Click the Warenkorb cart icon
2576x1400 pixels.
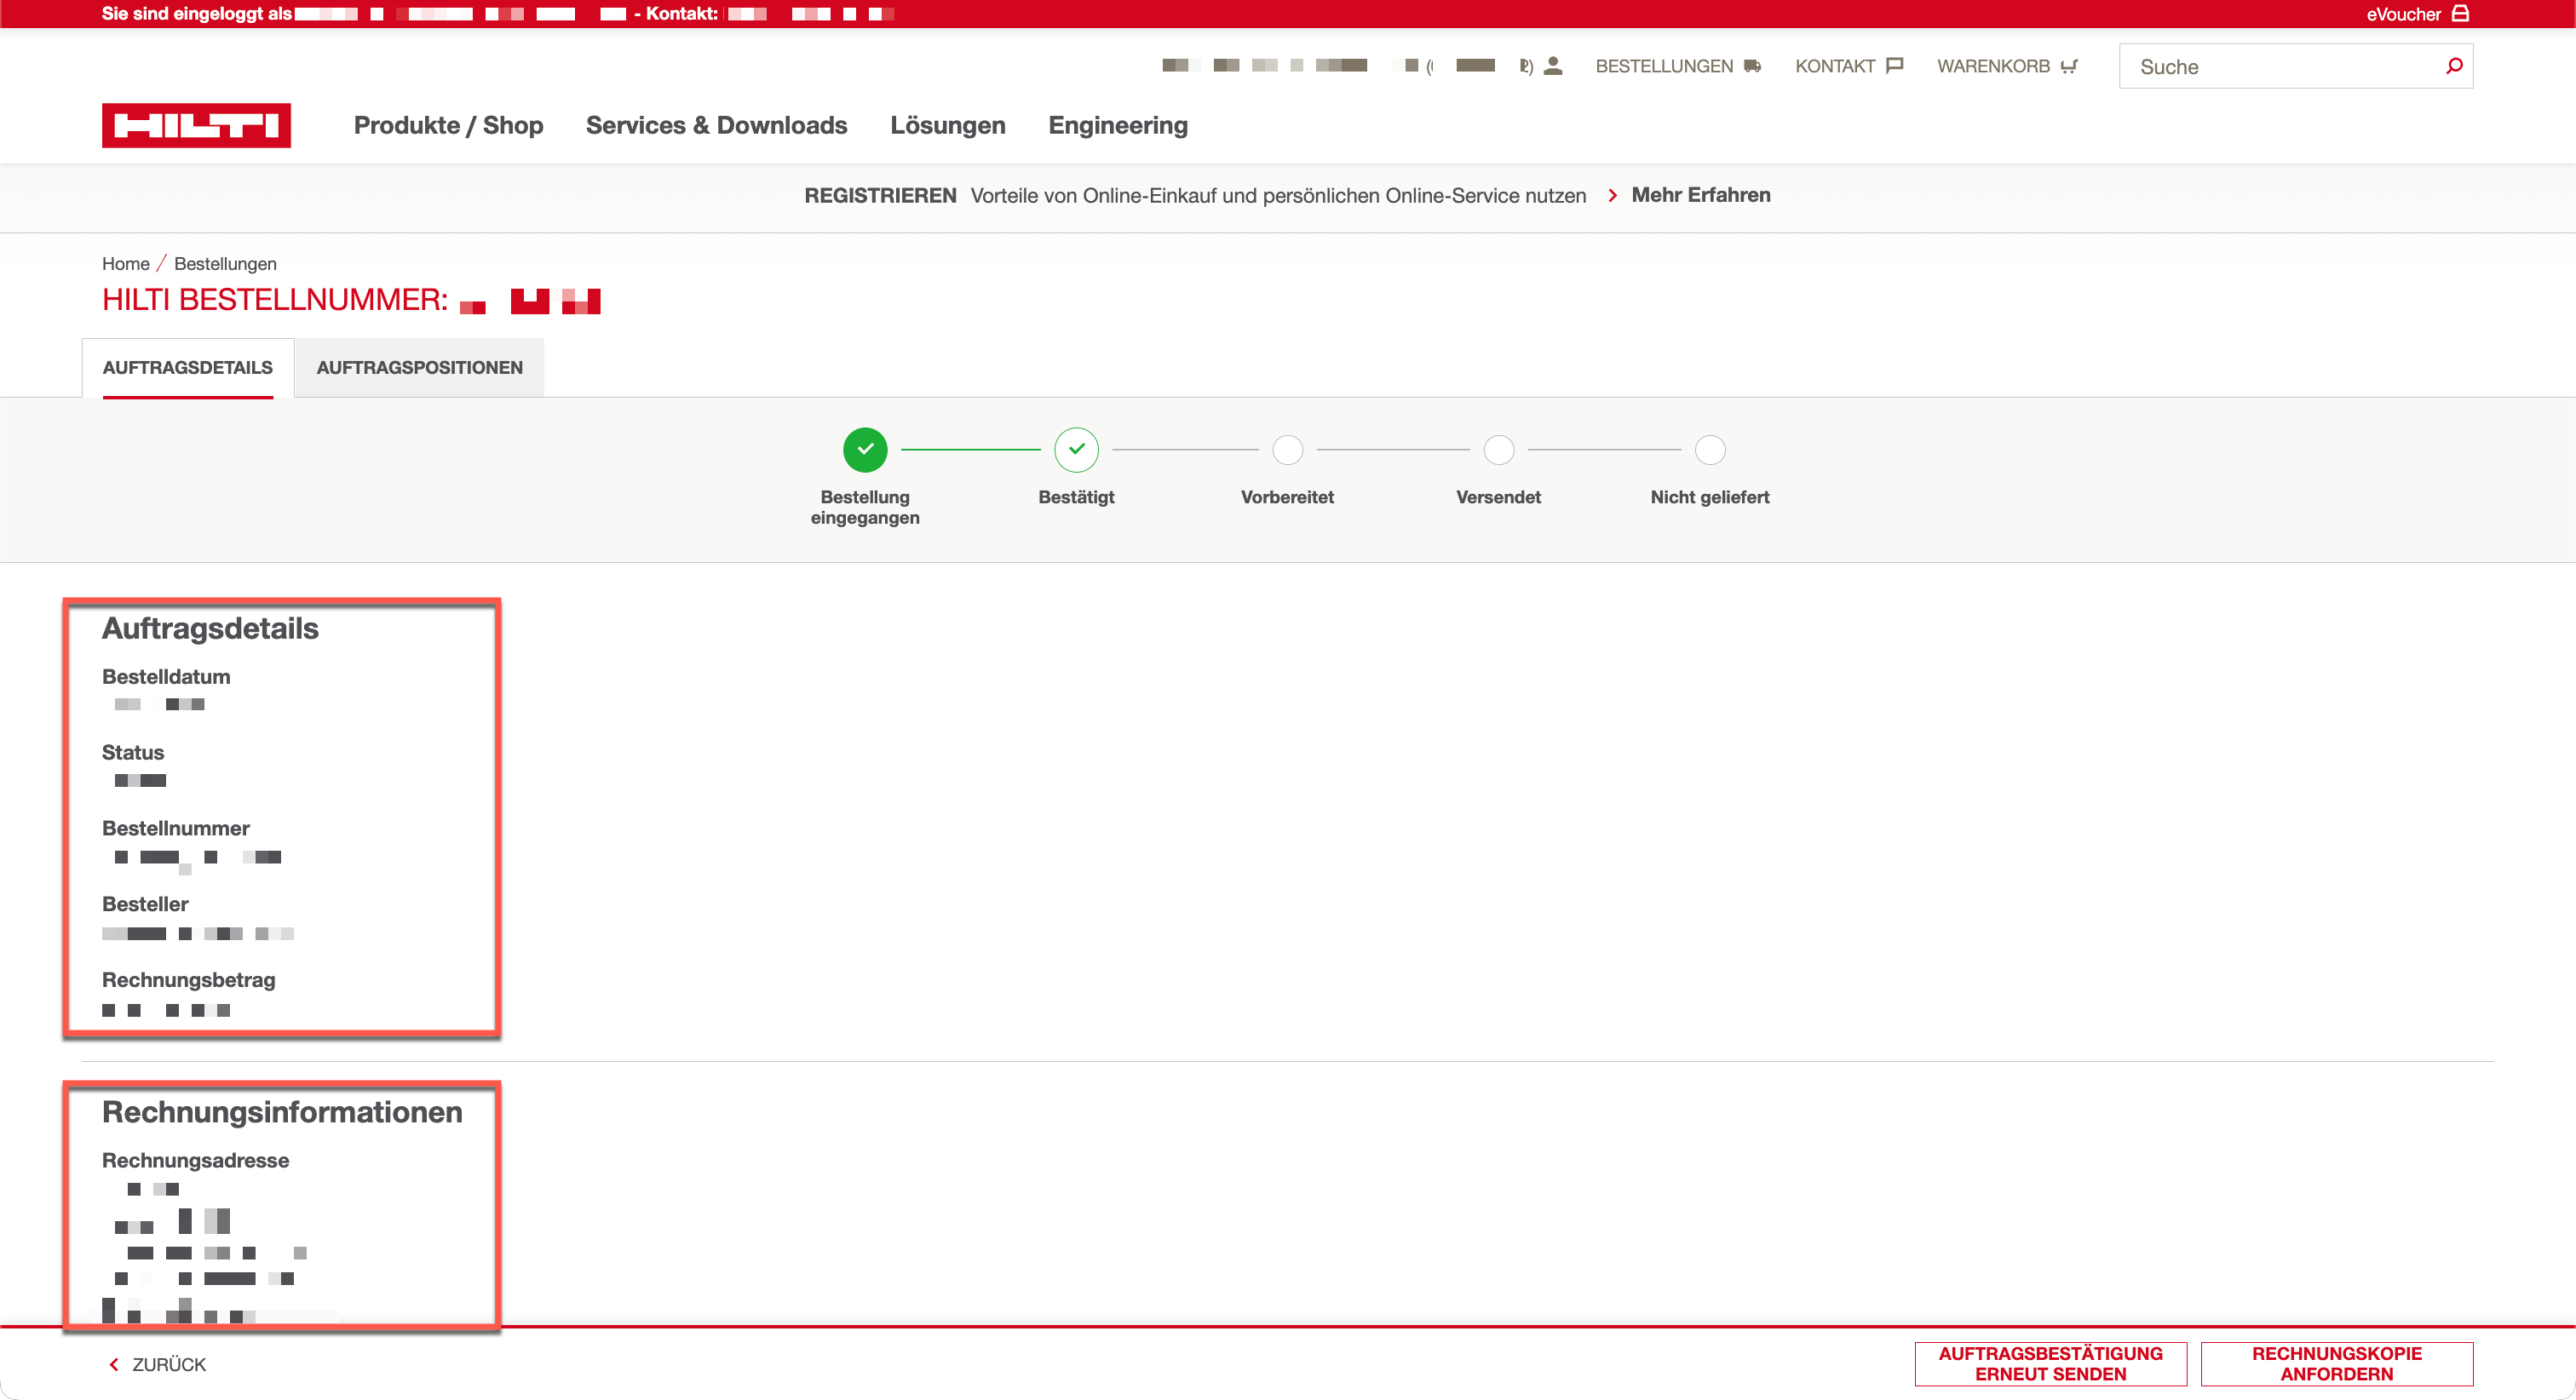(x=2069, y=66)
